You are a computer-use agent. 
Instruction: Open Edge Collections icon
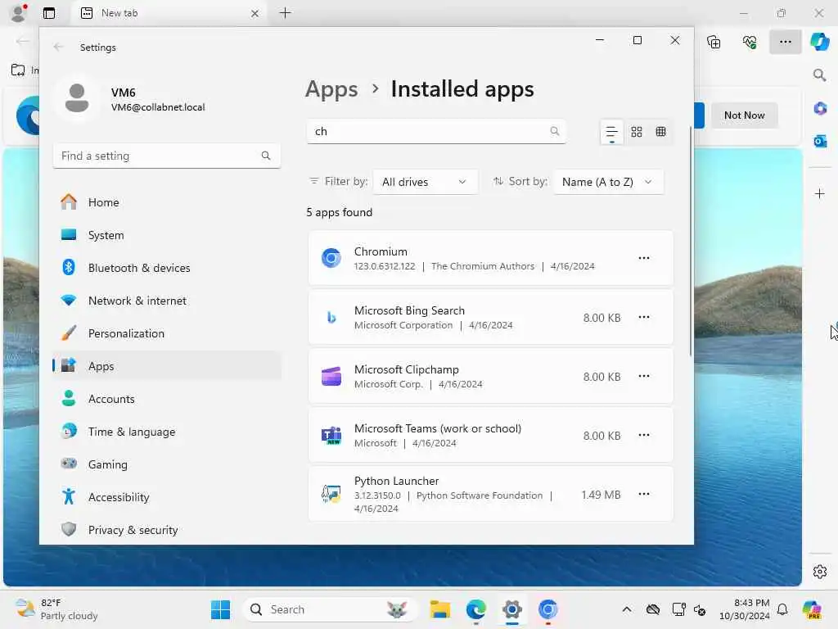pos(714,42)
